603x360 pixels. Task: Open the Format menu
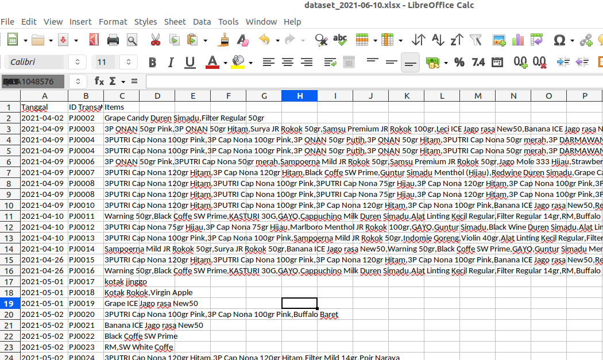[113, 22]
